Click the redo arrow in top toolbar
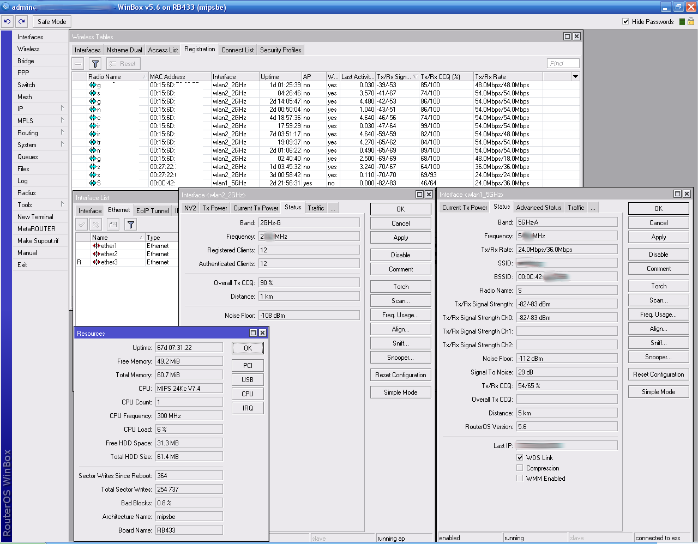 pyautogui.click(x=21, y=22)
